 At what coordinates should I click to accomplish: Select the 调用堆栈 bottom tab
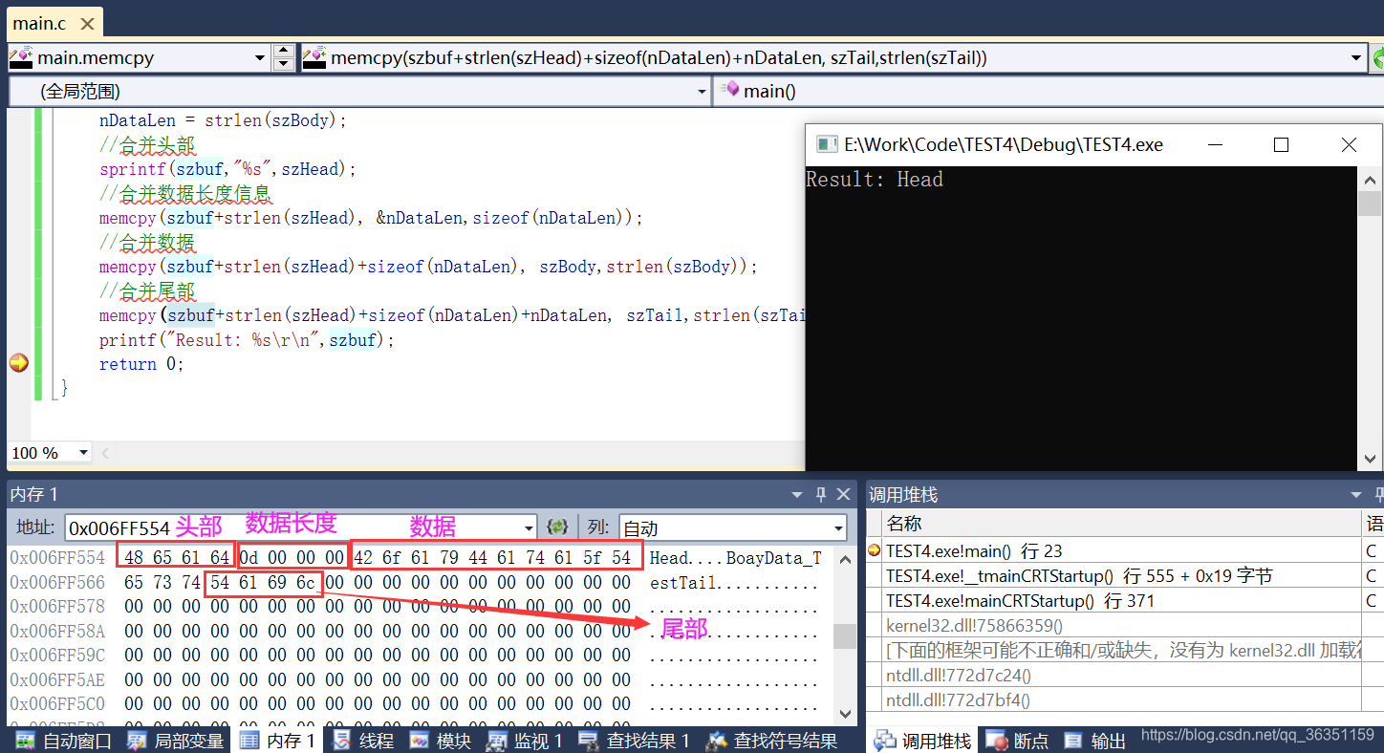coord(921,741)
